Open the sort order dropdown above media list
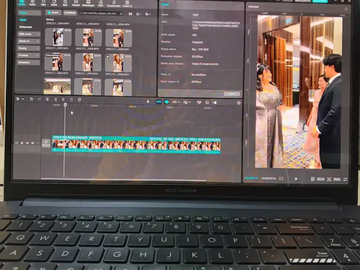 138,14
